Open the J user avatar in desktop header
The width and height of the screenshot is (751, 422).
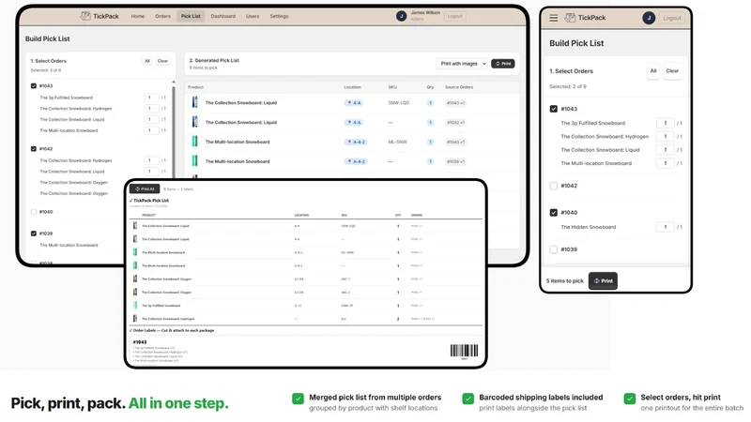pyautogui.click(x=401, y=16)
